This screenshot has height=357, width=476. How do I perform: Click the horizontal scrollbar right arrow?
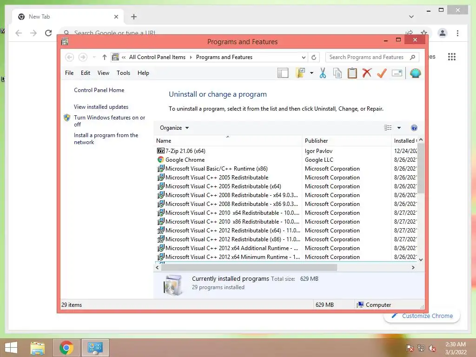(x=413, y=267)
